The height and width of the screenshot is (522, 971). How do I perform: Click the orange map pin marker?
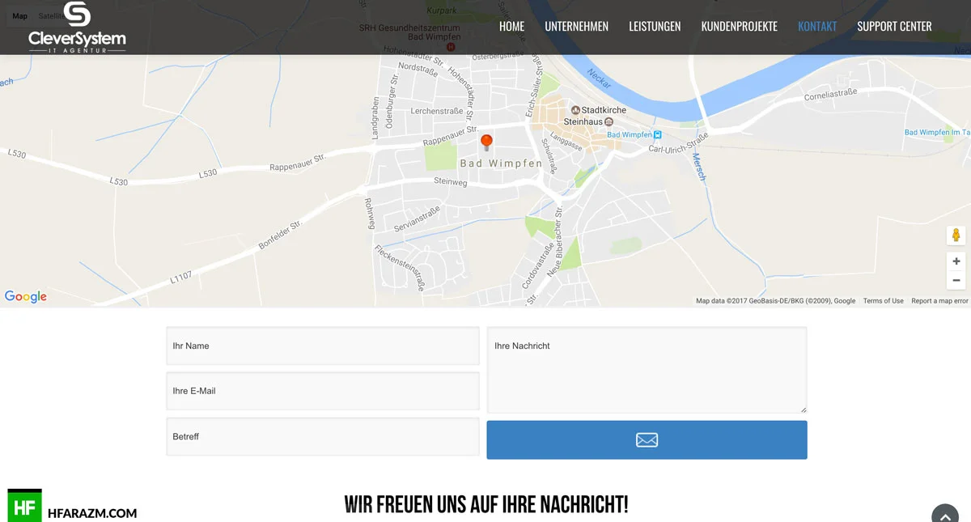click(x=486, y=143)
